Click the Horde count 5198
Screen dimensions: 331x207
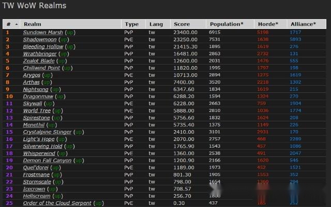(263, 32)
